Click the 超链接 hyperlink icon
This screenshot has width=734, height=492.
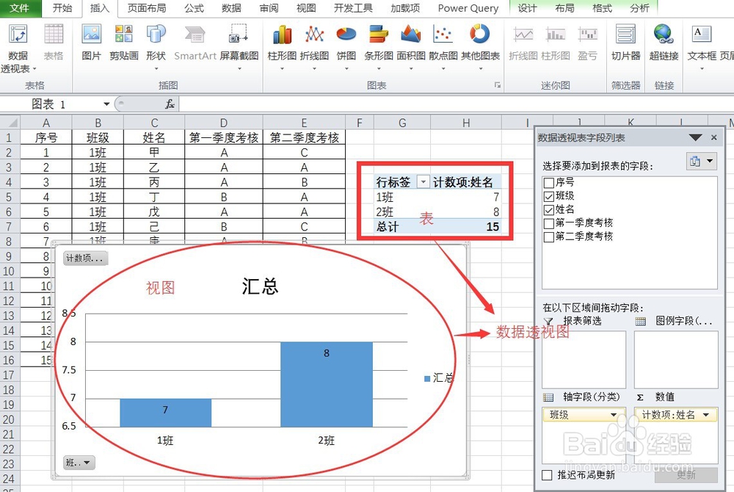click(x=662, y=44)
